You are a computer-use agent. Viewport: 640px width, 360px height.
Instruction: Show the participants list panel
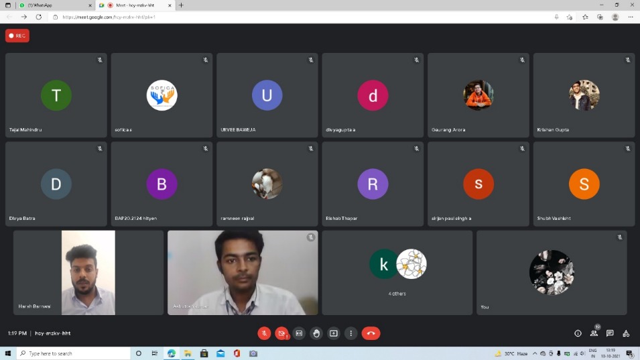tap(594, 333)
